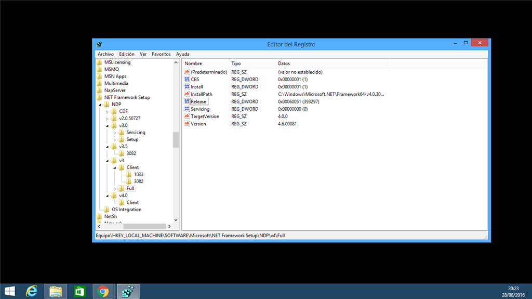This screenshot has width=532, height=299.
Task: Select the MSN Apps folder icon
Action: tap(99, 76)
